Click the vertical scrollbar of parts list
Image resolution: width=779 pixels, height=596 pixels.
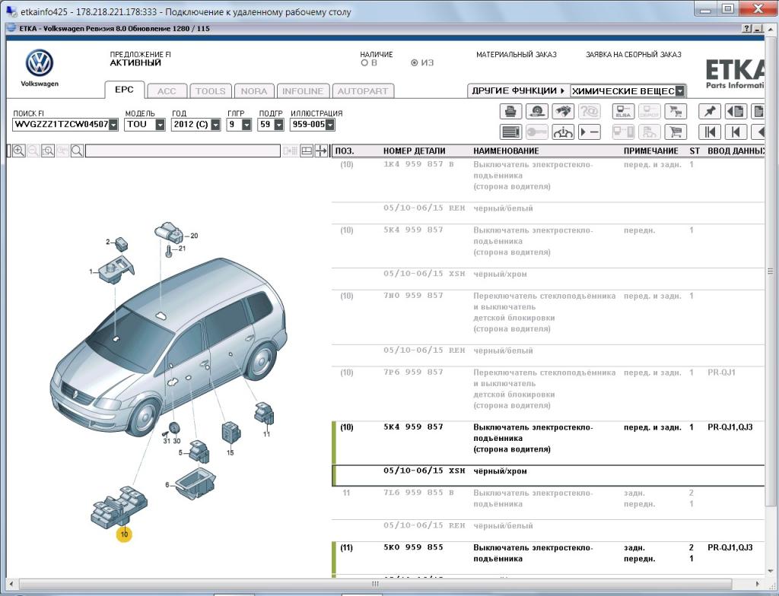(770, 271)
